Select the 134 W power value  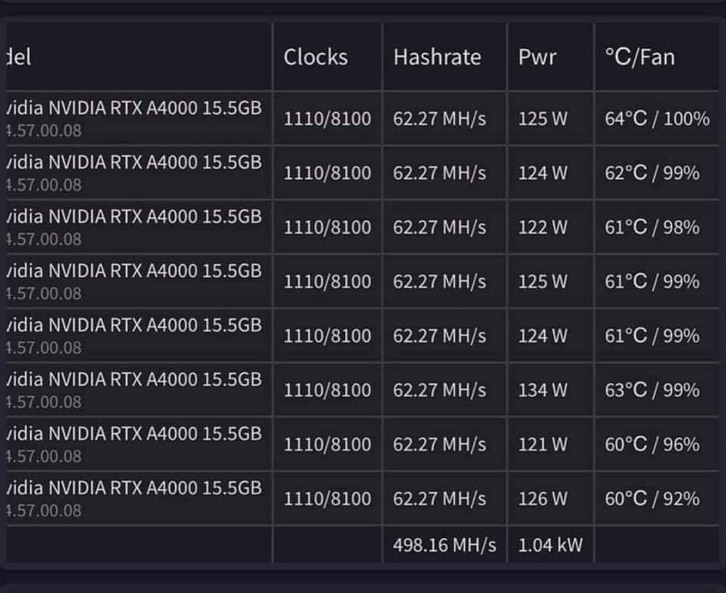coord(542,390)
